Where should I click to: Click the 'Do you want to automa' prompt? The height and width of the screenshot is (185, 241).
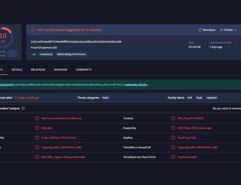pos(227,108)
